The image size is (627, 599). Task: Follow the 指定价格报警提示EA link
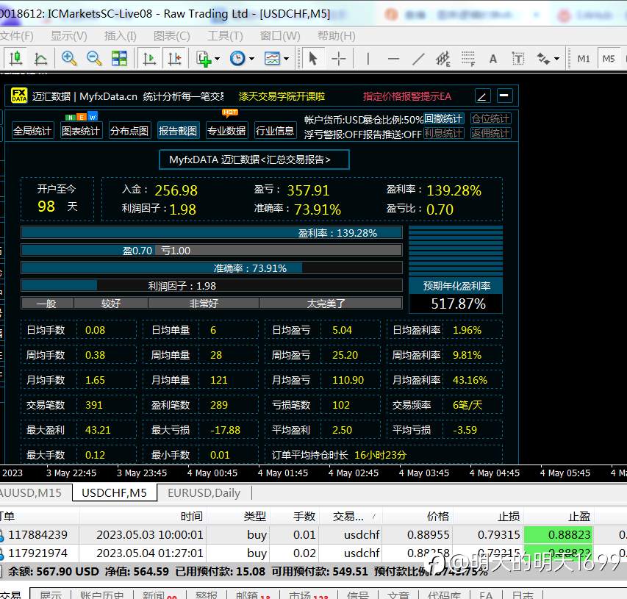tap(407, 96)
